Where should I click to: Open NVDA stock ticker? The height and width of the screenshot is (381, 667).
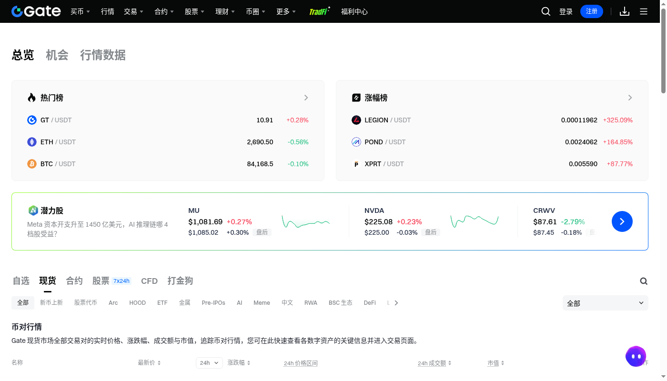374,211
